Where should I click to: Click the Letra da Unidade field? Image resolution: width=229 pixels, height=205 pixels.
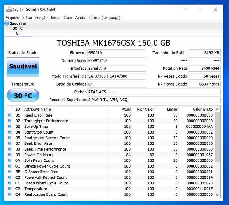tap(117, 84)
